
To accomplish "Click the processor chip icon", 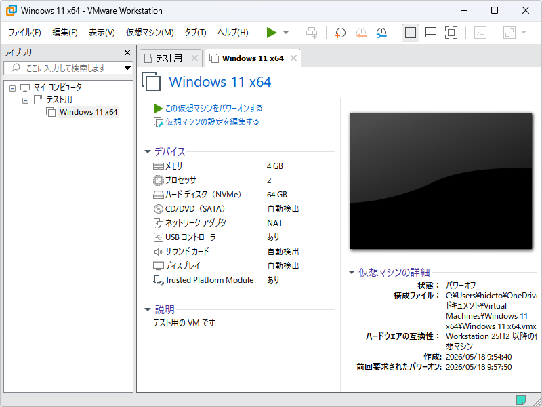I will [158, 180].
